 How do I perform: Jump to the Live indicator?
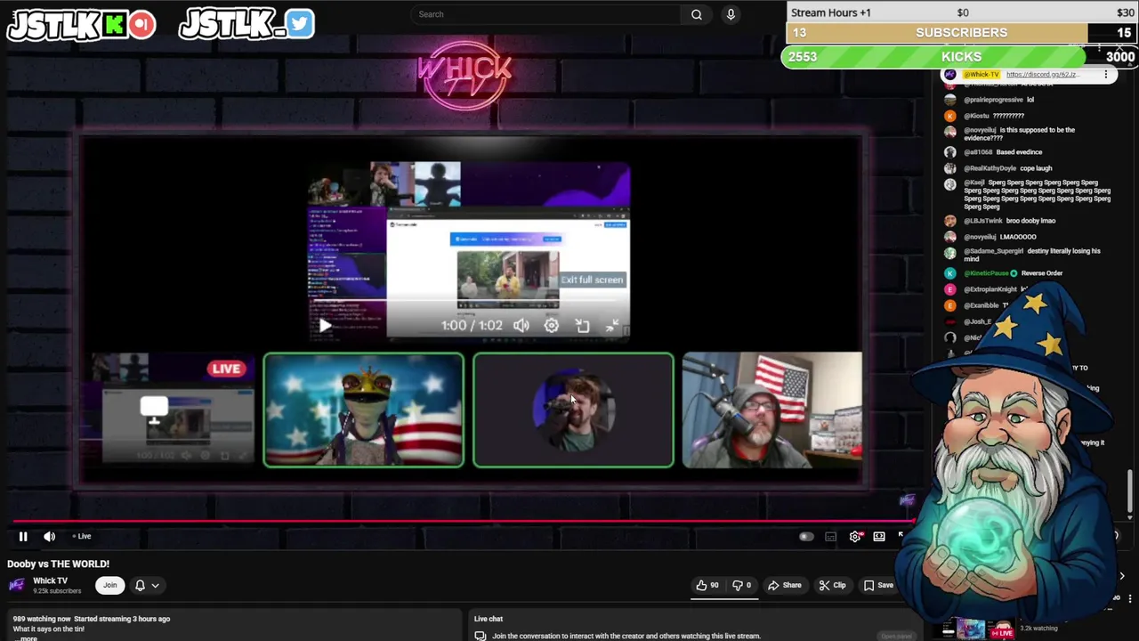pyautogui.click(x=82, y=536)
